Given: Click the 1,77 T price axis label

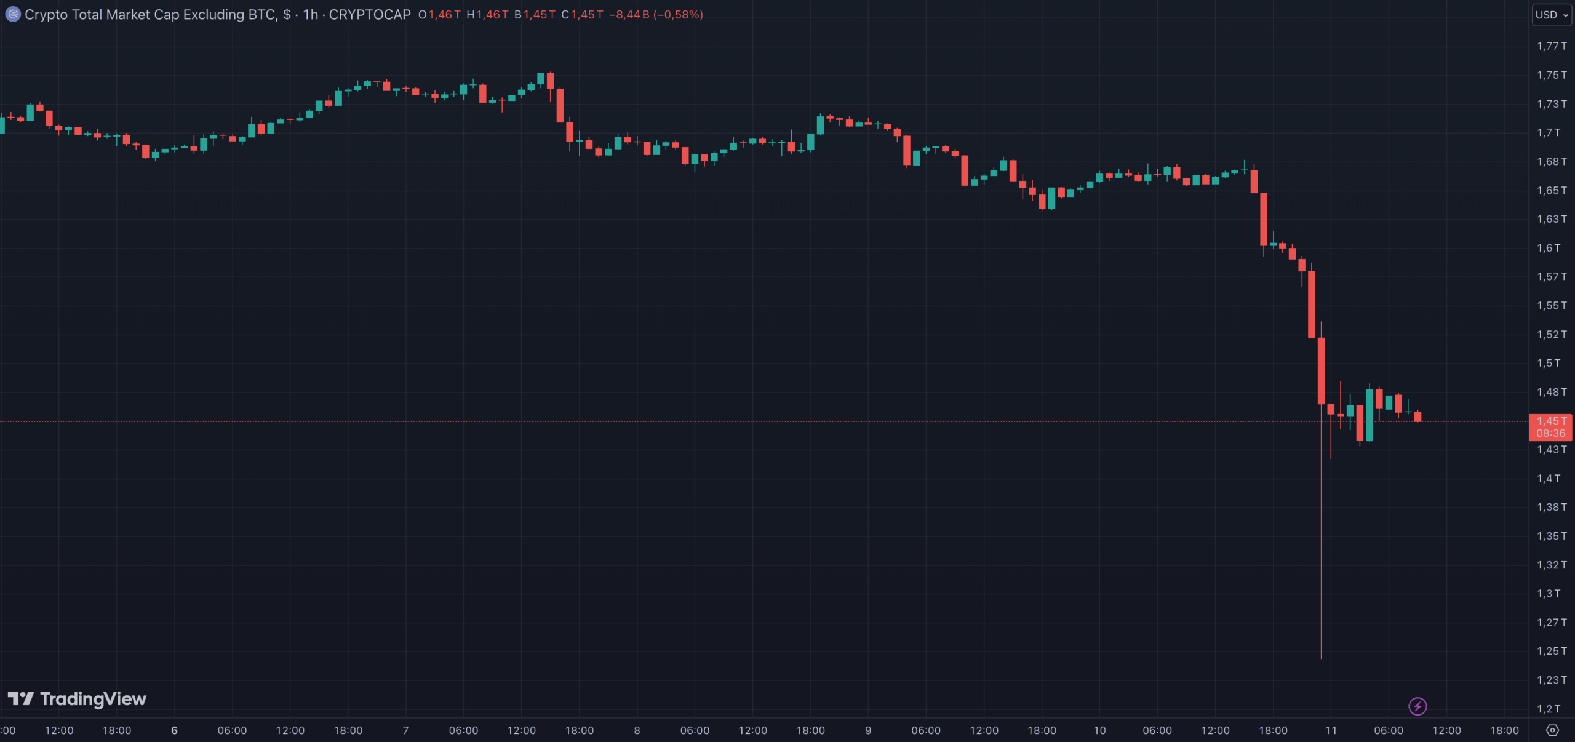Looking at the screenshot, I should pyautogui.click(x=1551, y=46).
